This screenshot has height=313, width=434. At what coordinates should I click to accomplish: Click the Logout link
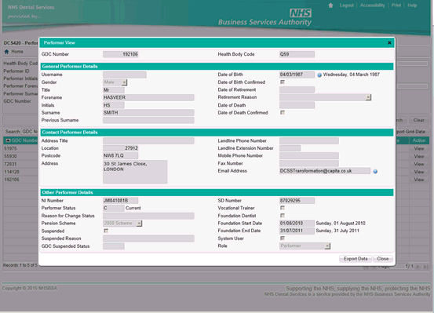[x=347, y=5]
